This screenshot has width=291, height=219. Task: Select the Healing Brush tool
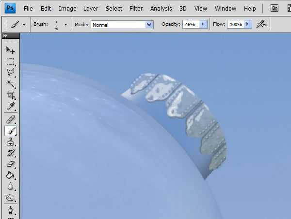point(10,119)
